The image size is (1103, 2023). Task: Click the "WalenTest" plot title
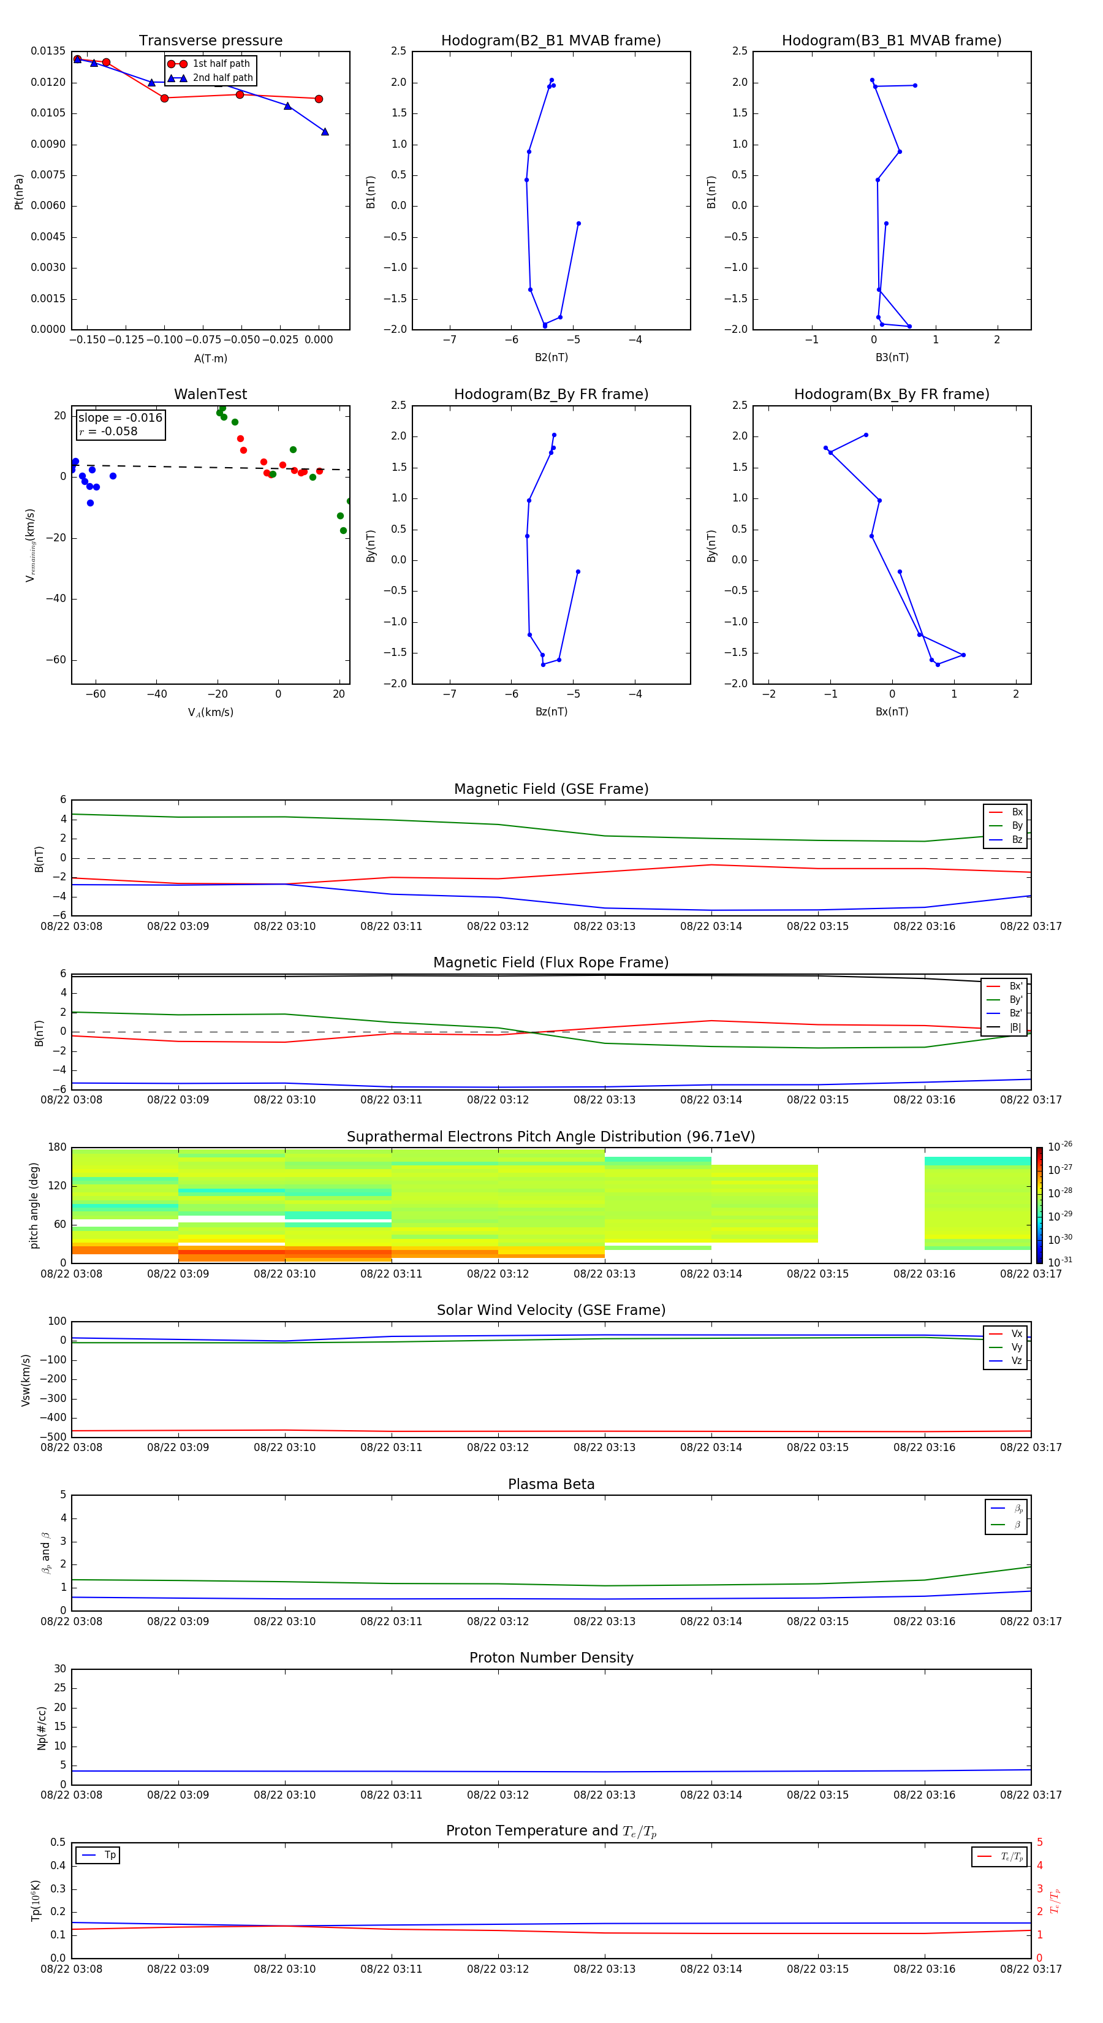(210, 394)
